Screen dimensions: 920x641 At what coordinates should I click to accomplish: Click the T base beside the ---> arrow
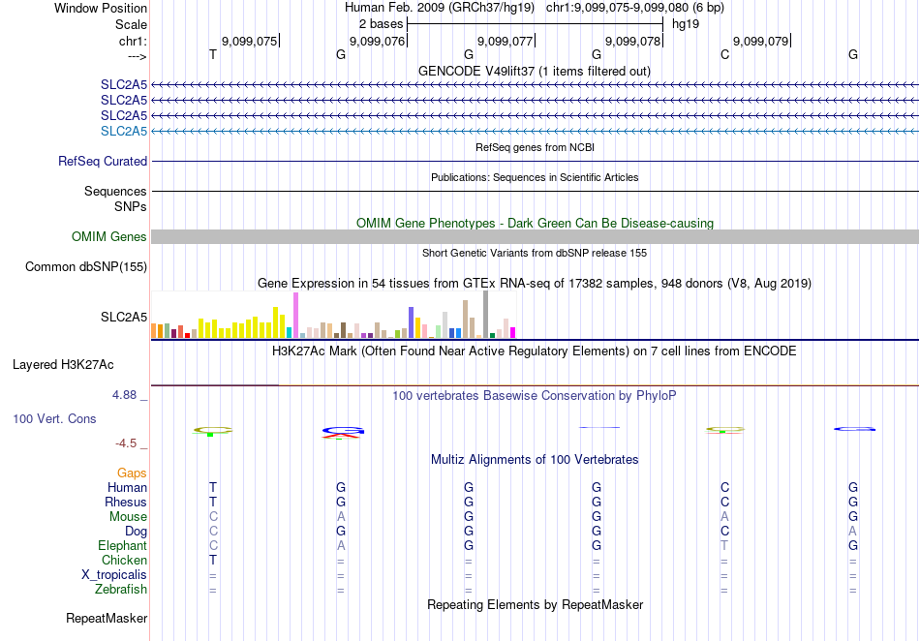[213, 54]
